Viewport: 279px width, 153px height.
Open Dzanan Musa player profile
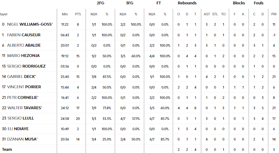click(22, 139)
